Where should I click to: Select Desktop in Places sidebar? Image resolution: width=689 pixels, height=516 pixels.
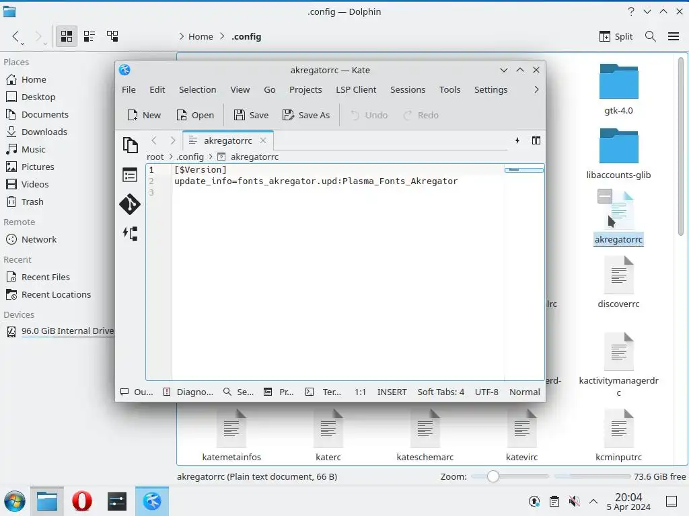tap(38, 97)
